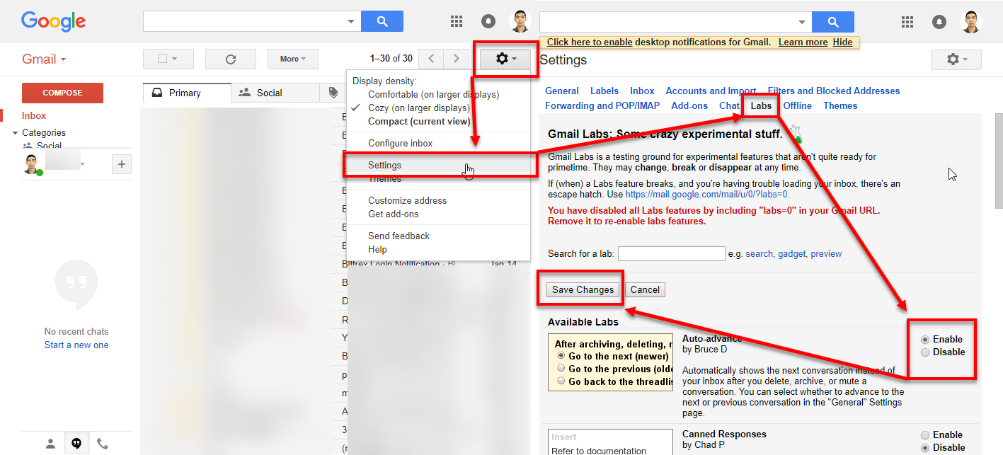Open the contacts view via the person icon
The height and width of the screenshot is (455, 1003).
point(50,443)
